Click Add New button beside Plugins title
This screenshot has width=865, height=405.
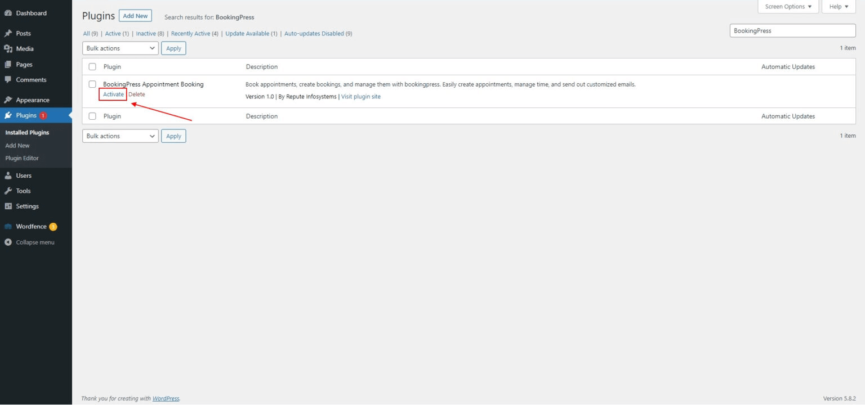pyautogui.click(x=135, y=16)
